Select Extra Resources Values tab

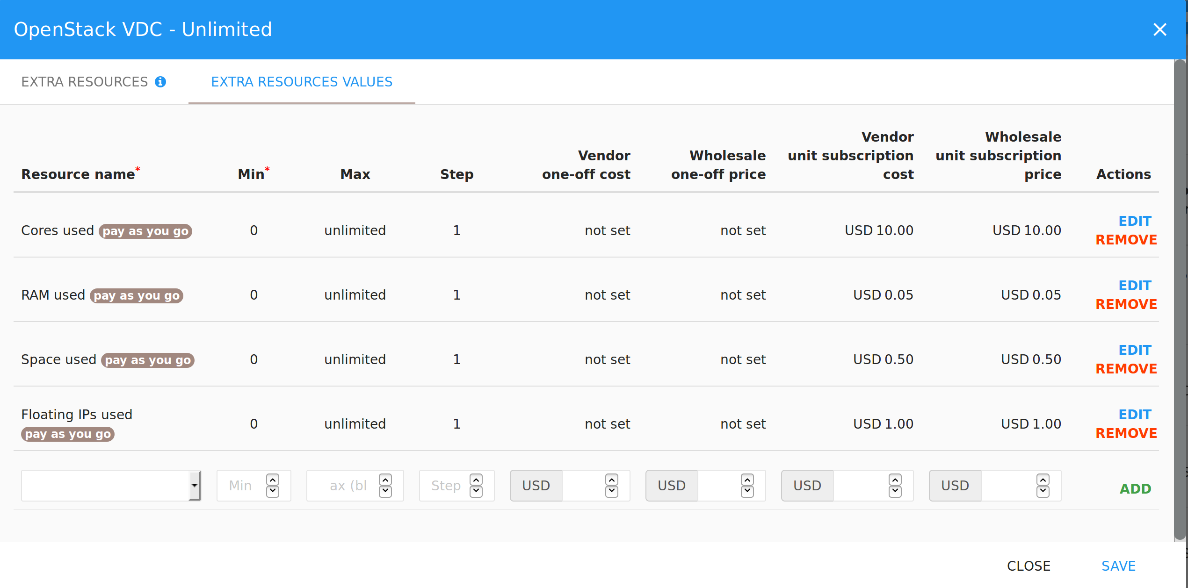coord(302,82)
